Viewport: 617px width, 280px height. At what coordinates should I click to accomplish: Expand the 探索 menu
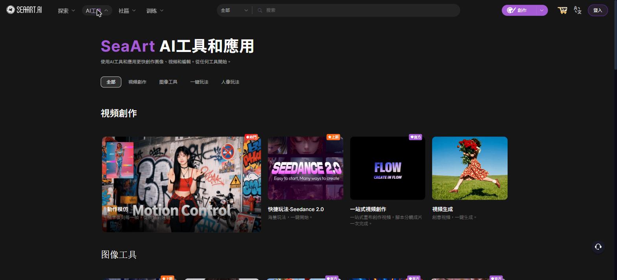[66, 11]
